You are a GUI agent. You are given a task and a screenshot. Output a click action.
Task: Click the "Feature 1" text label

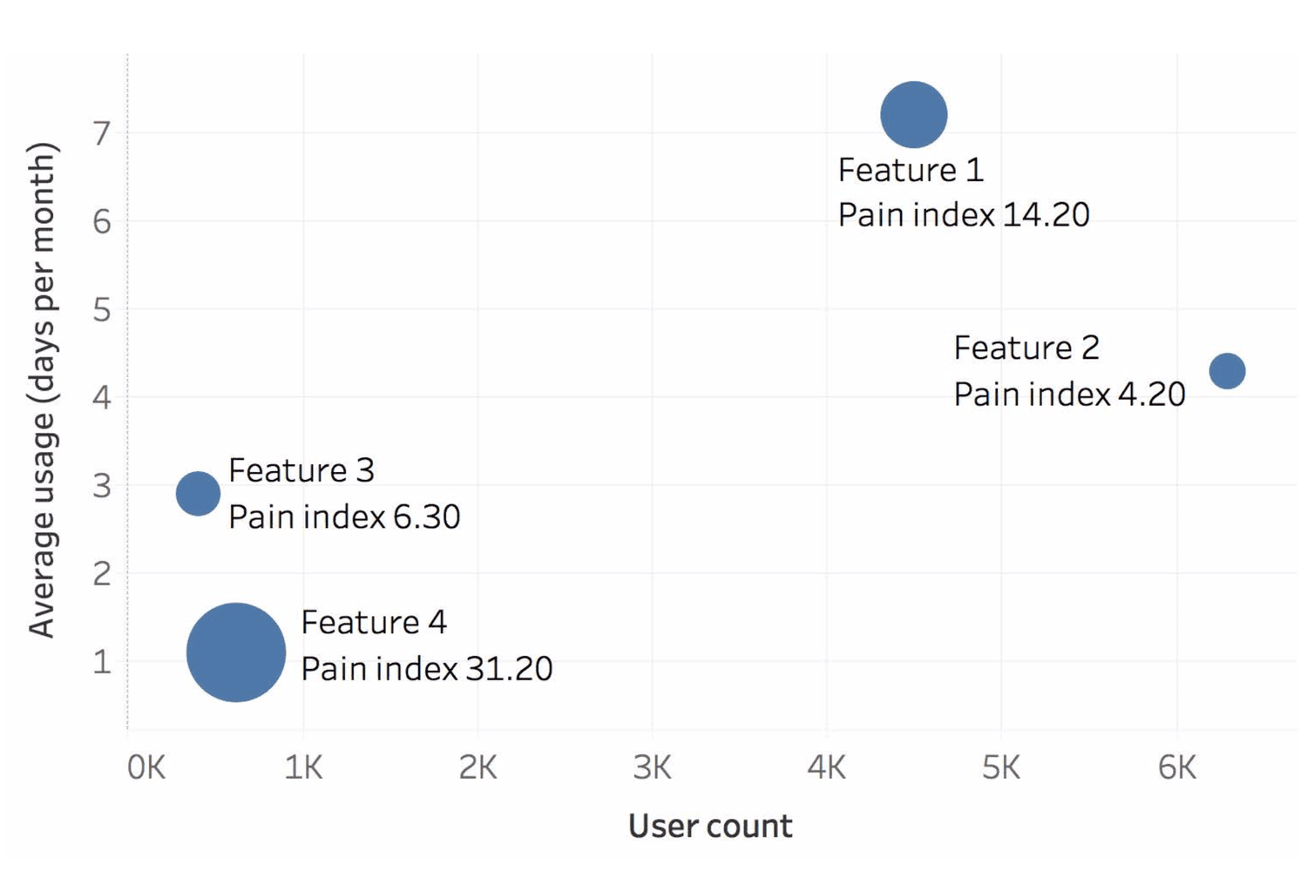tap(911, 170)
